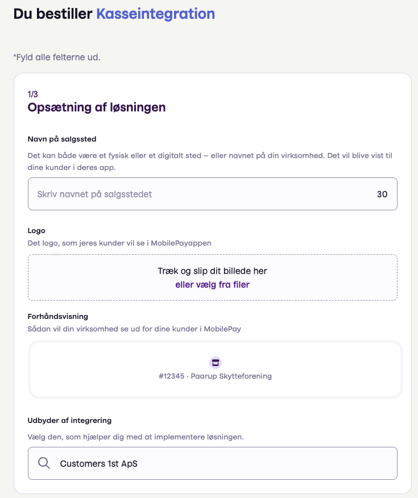Click the 'Du bestiller' page title
This screenshot has width=418, height=498.
[x=53, y=14]
